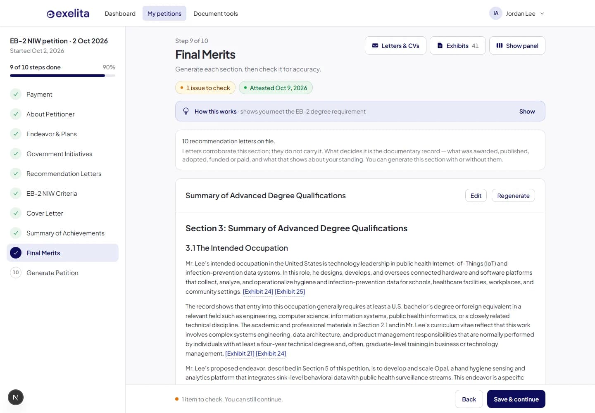Open the Generate Petition step

(62, 273)
